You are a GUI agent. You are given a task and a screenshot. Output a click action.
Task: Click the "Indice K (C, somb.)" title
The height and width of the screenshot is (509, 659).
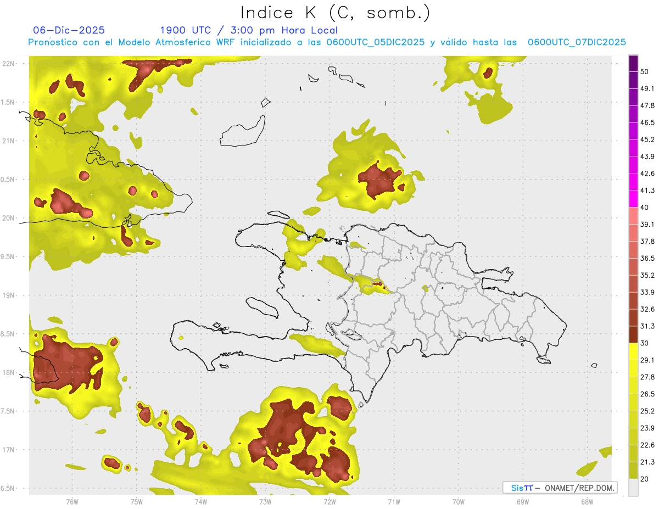point(336,13)
